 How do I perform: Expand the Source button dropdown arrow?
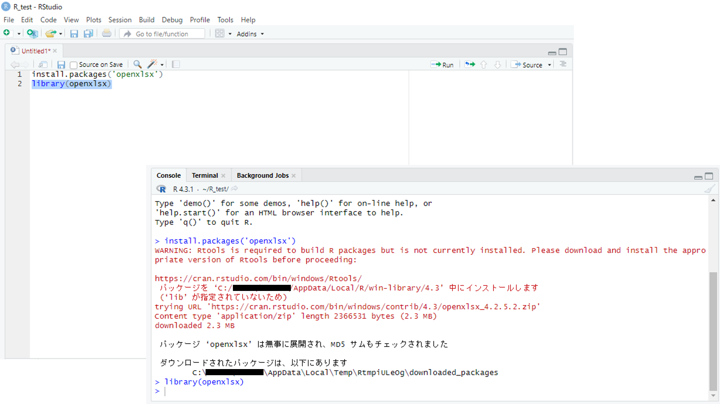(x=549, y=65)
